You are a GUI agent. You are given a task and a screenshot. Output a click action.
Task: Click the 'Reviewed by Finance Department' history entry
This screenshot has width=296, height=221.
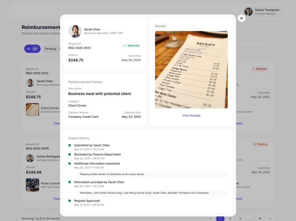(x=97, y=154)
